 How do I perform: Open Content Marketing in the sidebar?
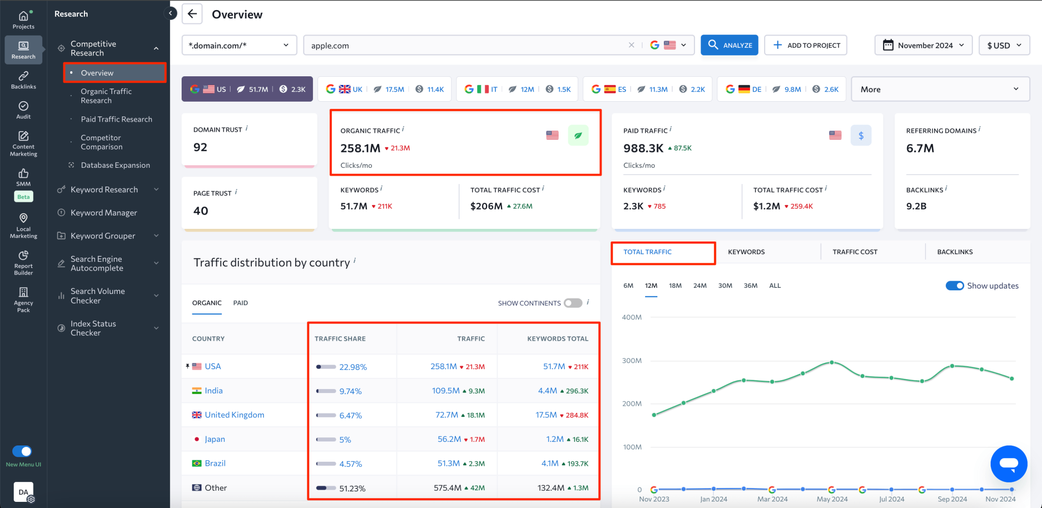tap(23, 143)
